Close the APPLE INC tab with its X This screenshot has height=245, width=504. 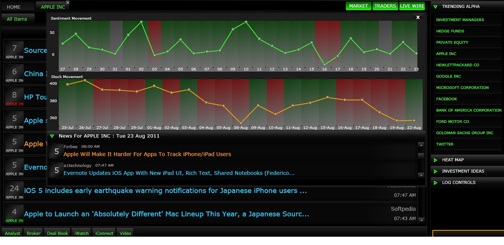click(x=68, y=3)
